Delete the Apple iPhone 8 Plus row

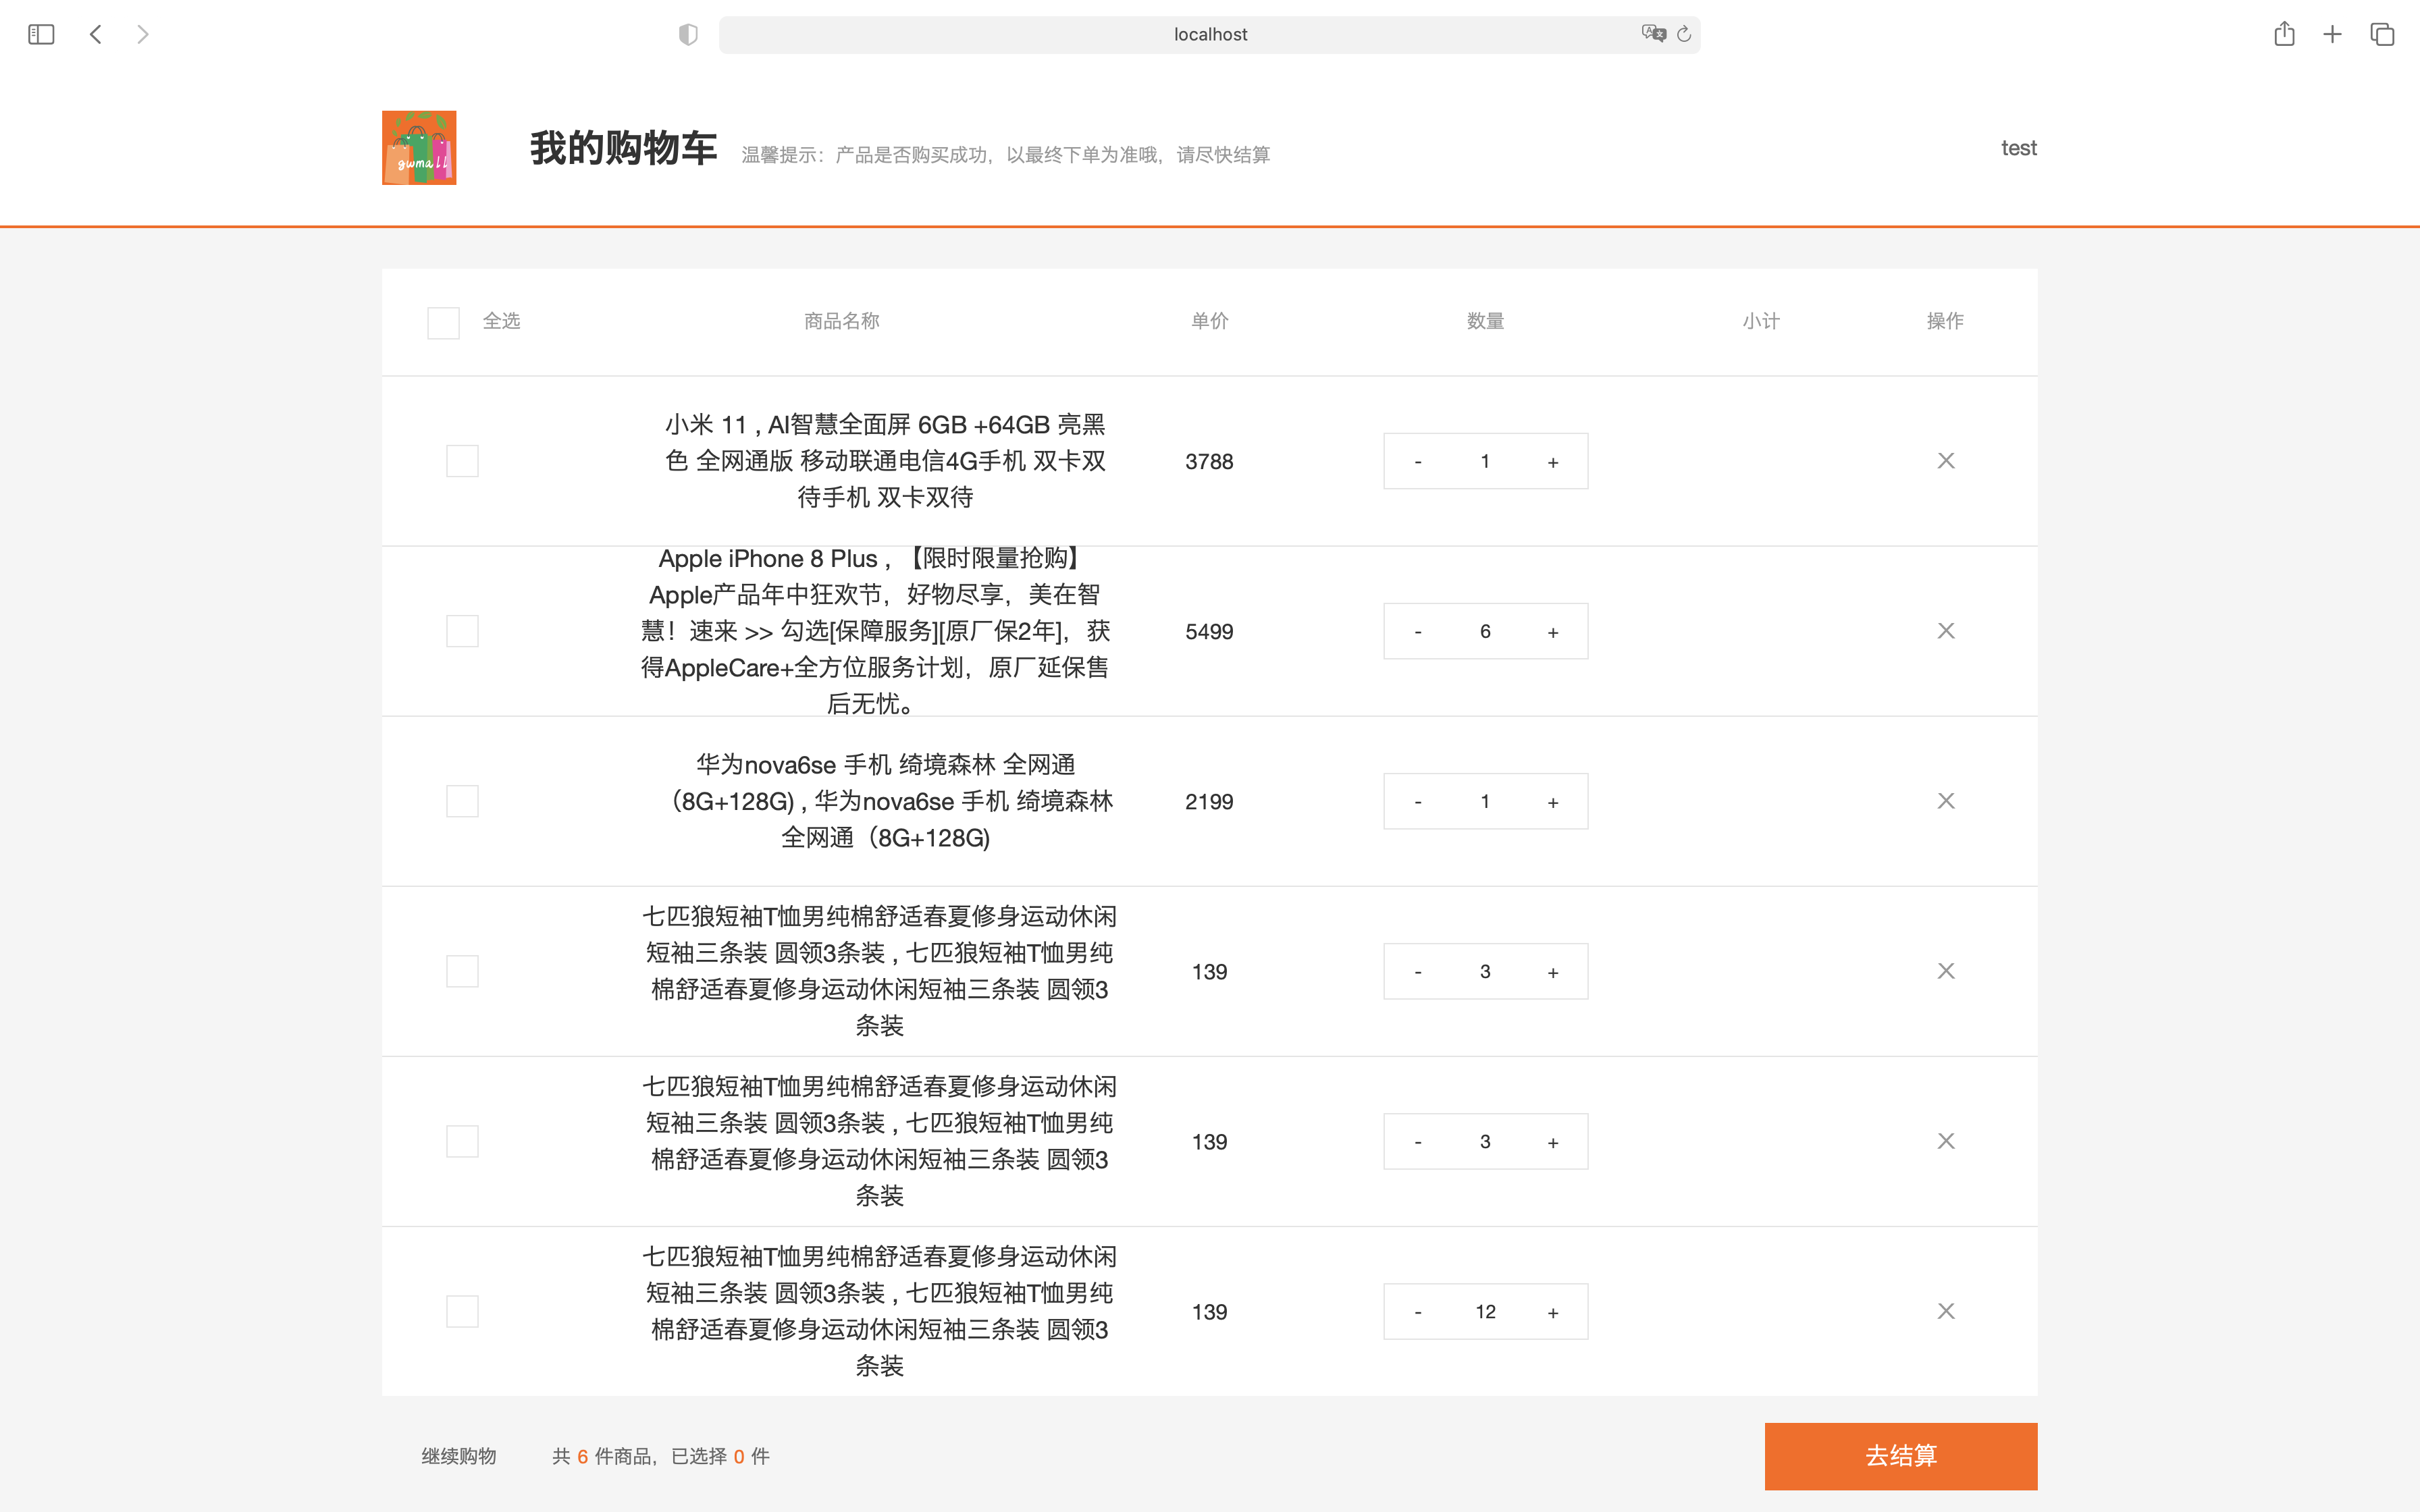1945,631
